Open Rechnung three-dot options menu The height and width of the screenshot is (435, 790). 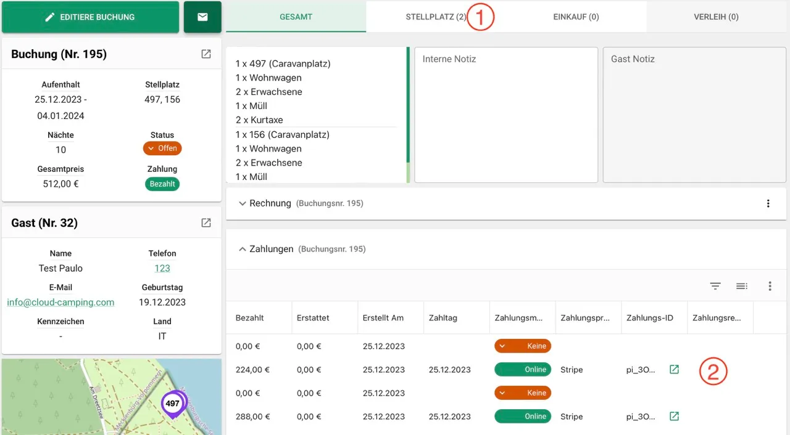click(x=768, y=203)
